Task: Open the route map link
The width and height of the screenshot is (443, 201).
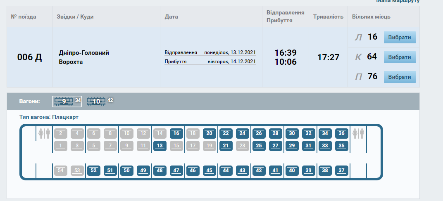Action: pos(398,1)
